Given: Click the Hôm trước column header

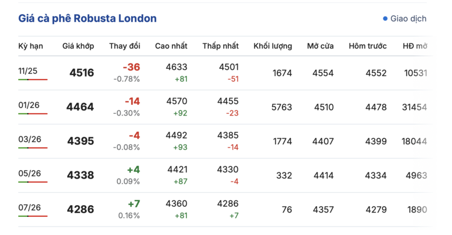Looking at the screenshot, I should 368,46.
